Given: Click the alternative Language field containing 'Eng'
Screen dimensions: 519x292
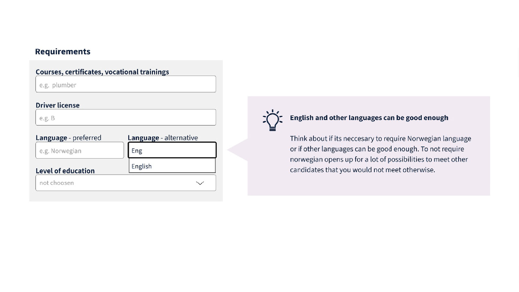Looking at the screenshot, I should pyautogui.click(x=172, y=150).
